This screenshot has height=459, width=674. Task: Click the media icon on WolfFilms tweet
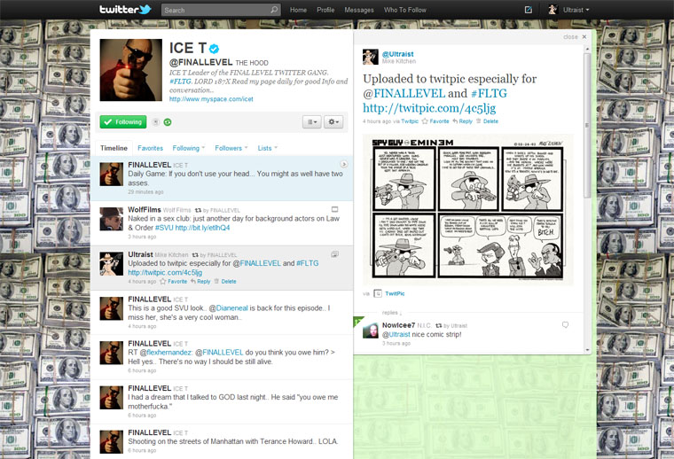[335, 209]
